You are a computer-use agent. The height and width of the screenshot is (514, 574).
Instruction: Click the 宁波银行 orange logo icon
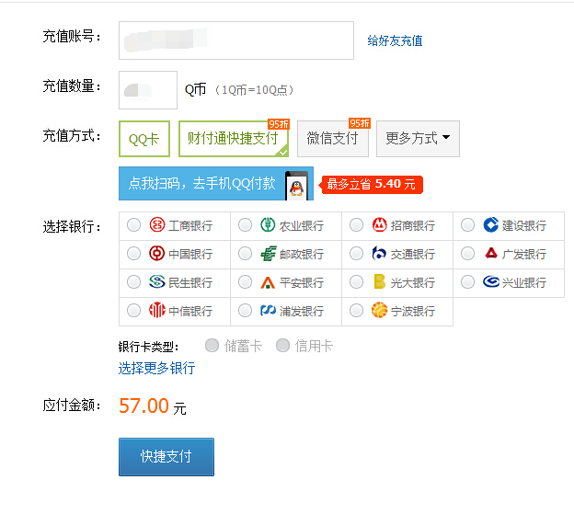[x=379, y=310]
